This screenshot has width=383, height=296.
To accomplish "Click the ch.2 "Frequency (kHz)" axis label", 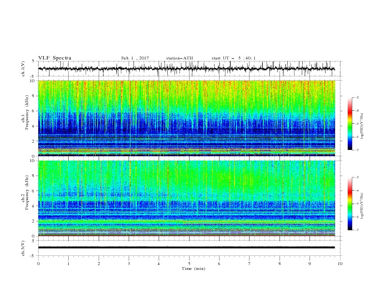I will tap(27, 192).
